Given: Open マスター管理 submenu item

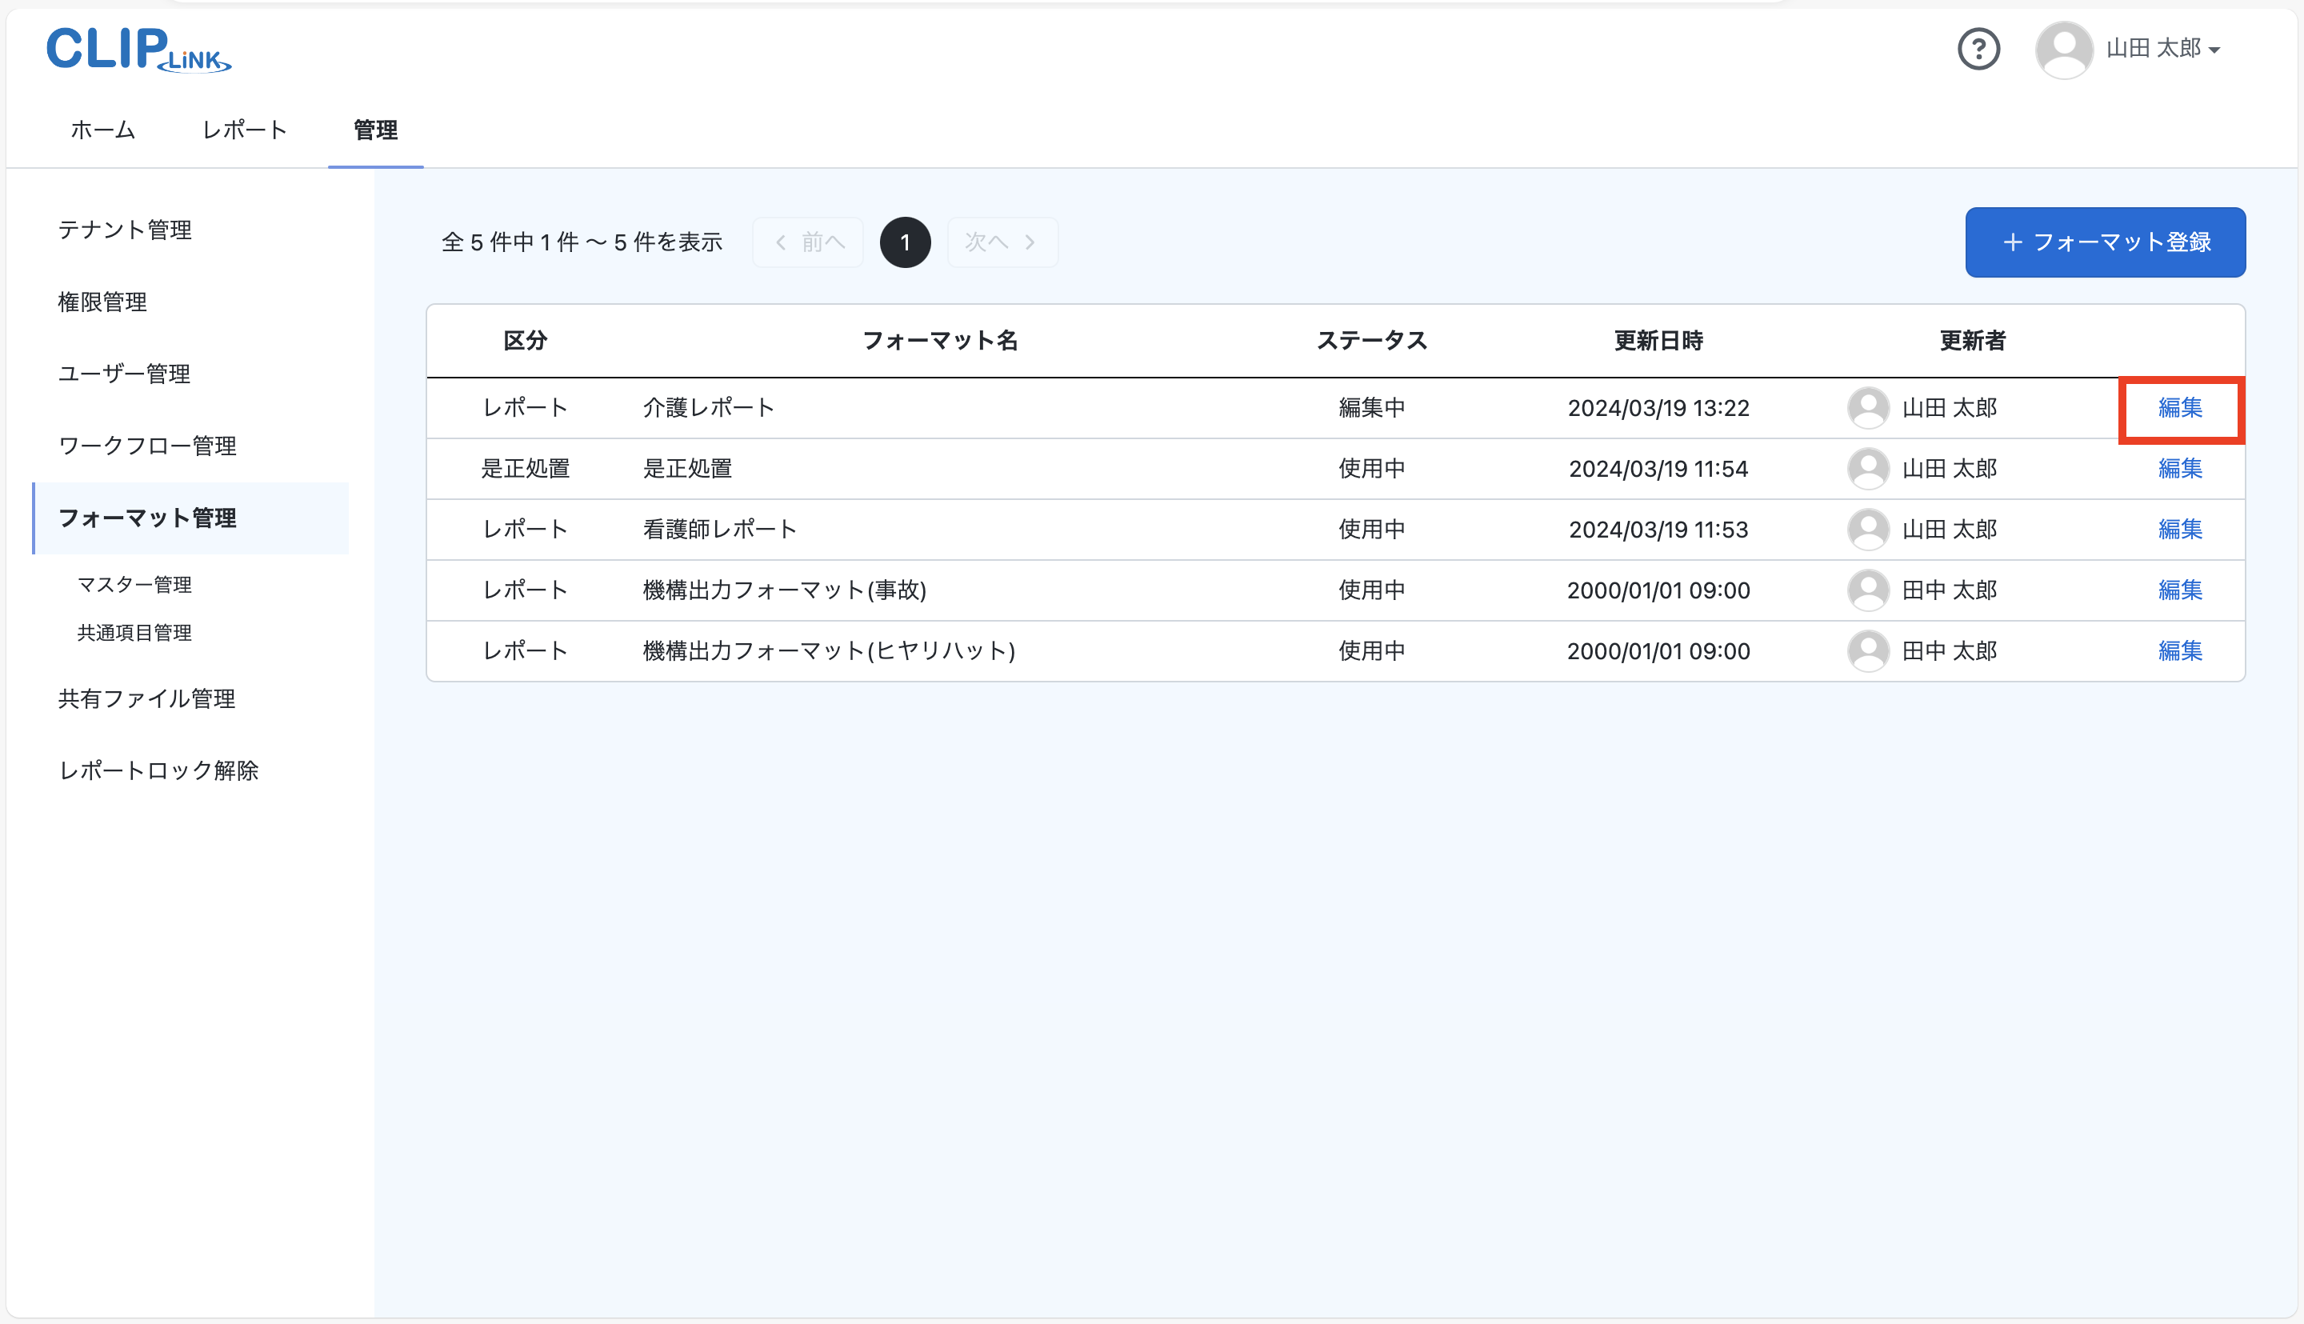Looking at the screenshot, I should click(134, 585).
